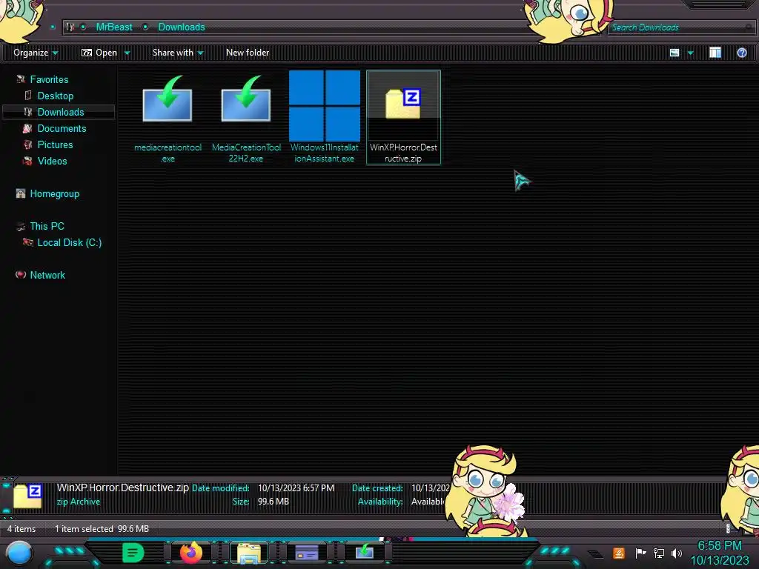Viewport: 759px width, 569px height.
Task: Open the purple window app on taskbar
Action: pyautogui.click(x=307, y=553)
